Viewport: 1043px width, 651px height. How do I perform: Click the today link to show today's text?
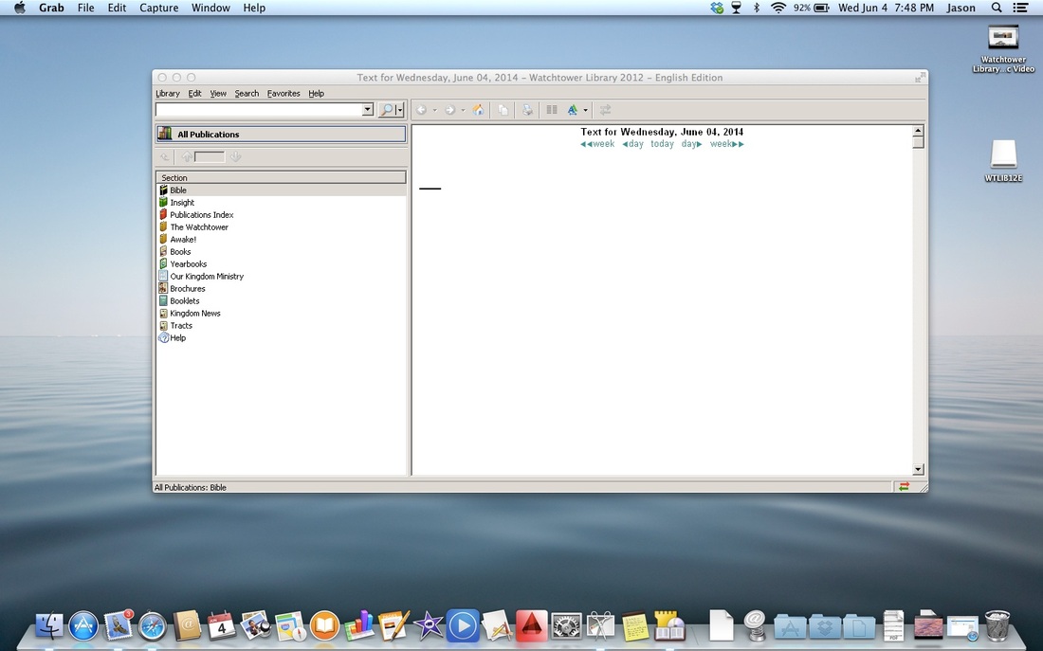pos(662,143)
